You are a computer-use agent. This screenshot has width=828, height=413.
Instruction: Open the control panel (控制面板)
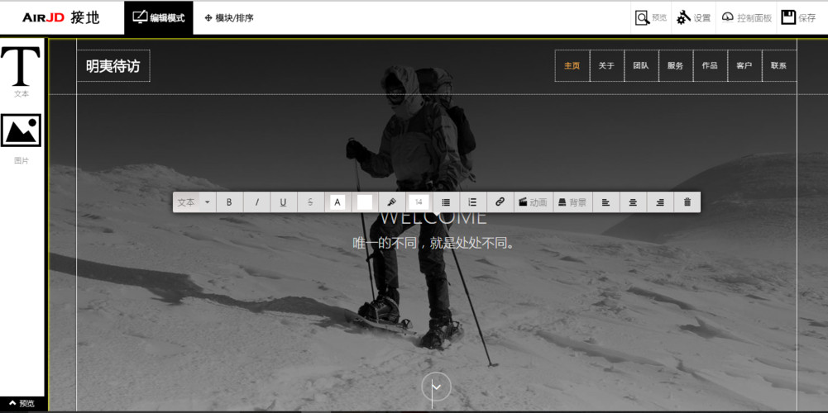pyautogui.click(x=746, y=18)
